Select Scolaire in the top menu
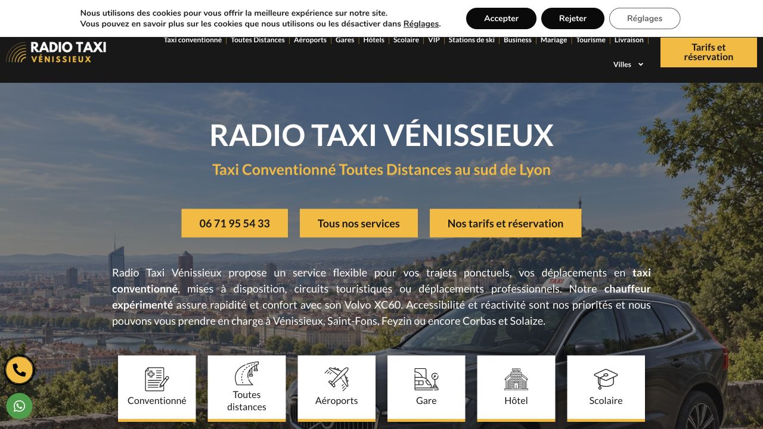 click(406, 40)
